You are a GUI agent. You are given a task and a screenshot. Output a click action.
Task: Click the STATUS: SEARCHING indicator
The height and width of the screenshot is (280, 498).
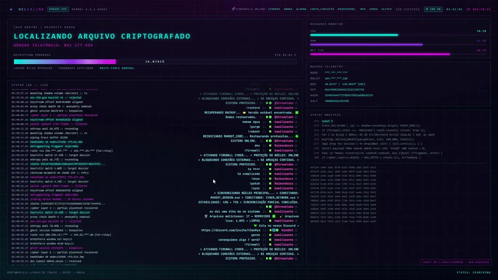pos(473,272)
